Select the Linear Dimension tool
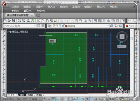This screenshot has width=140, height=101. pyautogui.click(x=129, y=21)
